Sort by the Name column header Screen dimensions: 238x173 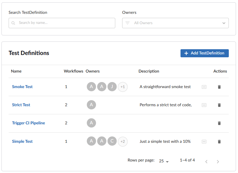[16, 71]
